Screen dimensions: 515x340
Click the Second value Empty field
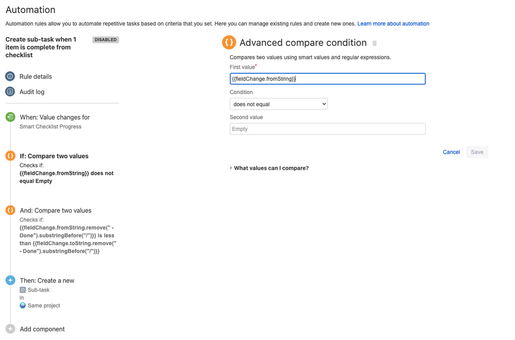[x=328, y=129]
